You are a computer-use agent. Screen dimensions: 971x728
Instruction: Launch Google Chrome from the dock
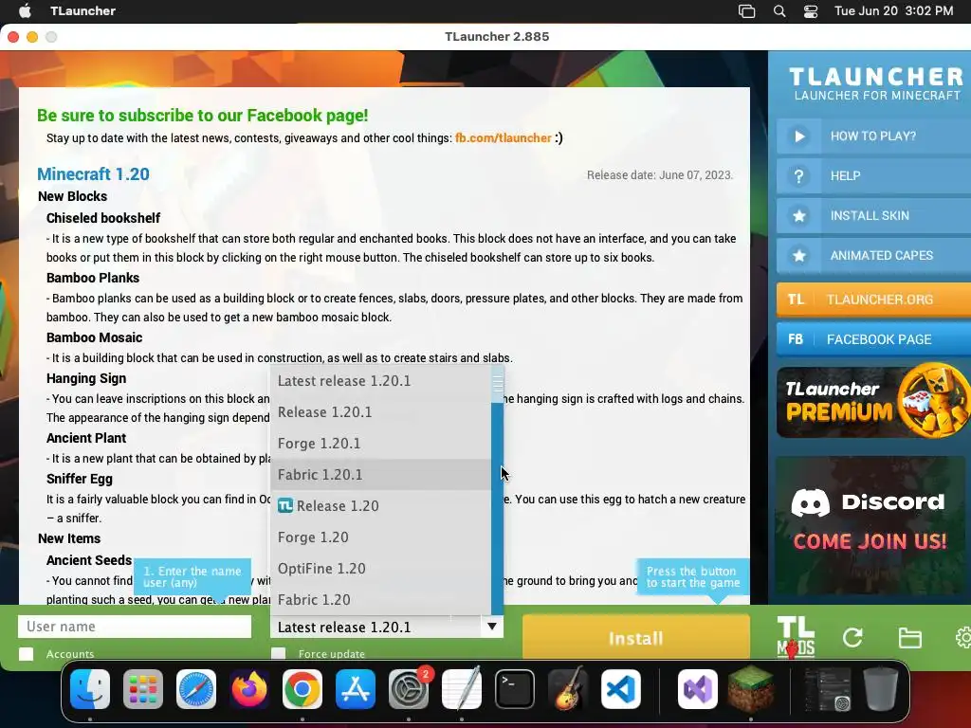302,689
